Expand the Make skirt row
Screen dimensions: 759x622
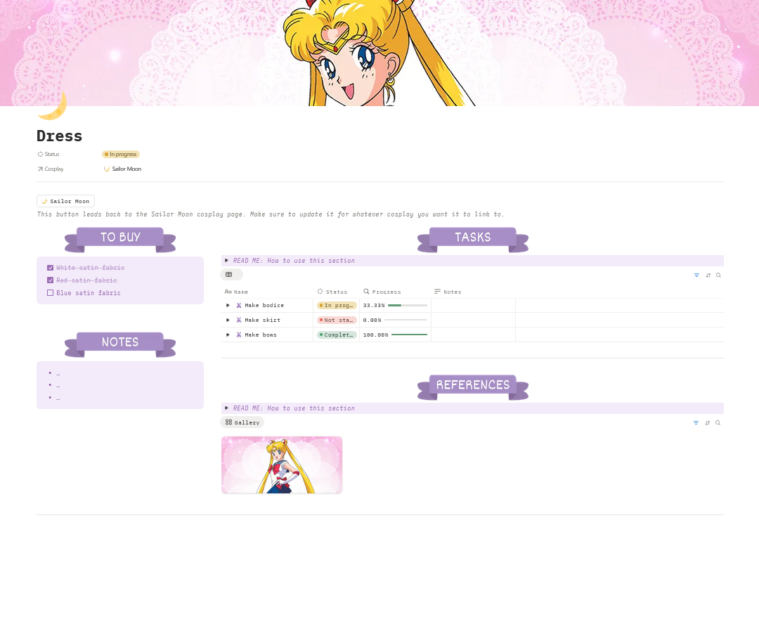pos(228,320)
